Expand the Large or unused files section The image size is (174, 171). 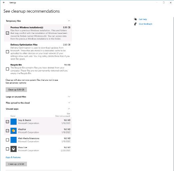(69, 97)
